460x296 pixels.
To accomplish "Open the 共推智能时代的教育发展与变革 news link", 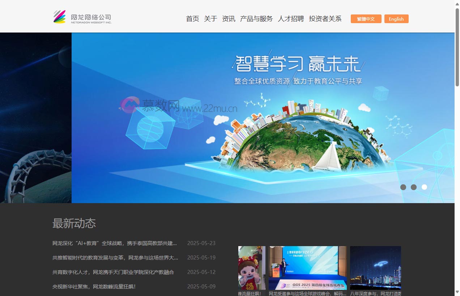I will click(114, 258).
